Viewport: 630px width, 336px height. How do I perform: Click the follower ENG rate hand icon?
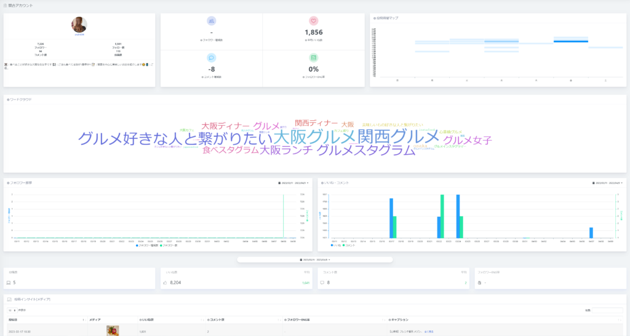pyautogui.click(x=480, y=283)
